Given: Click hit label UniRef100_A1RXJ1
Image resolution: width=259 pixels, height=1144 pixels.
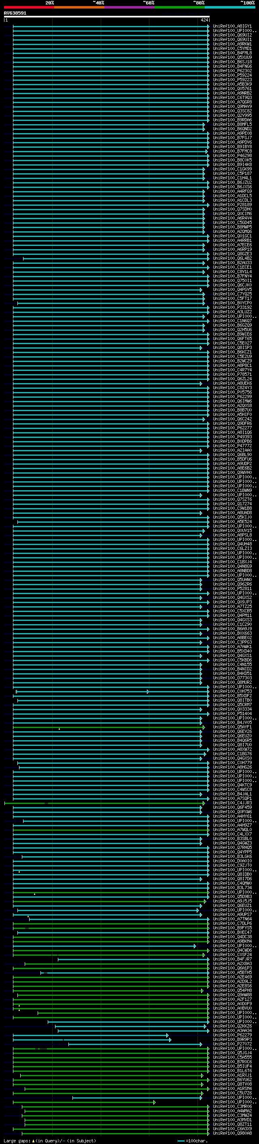Looking at the screenshot, I should (232, 1075).
